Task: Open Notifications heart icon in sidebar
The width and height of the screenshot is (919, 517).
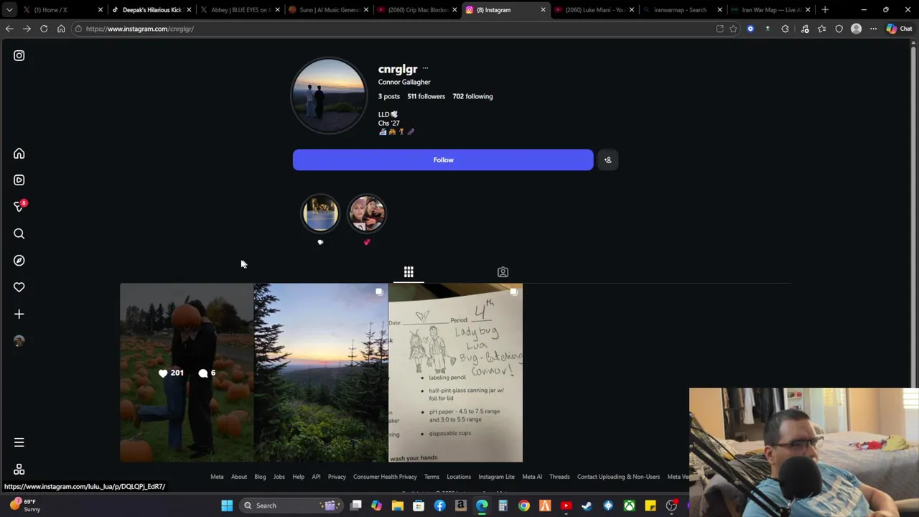Action: [x=19, y=287]
